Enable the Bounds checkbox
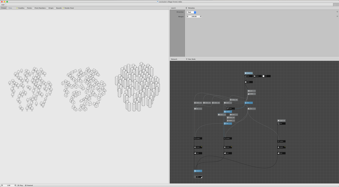339x187 pixels. tap(55, 8)
